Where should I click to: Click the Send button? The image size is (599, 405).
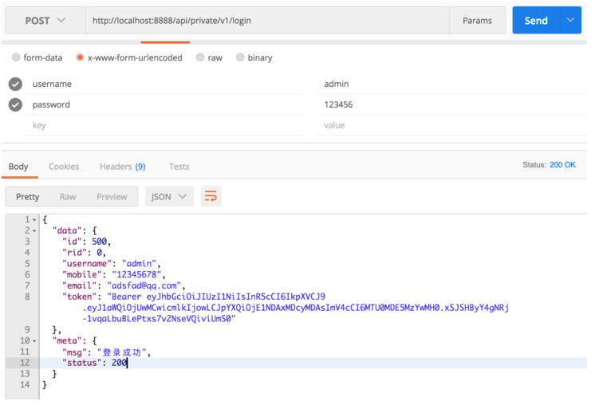(x=536, y=21)
